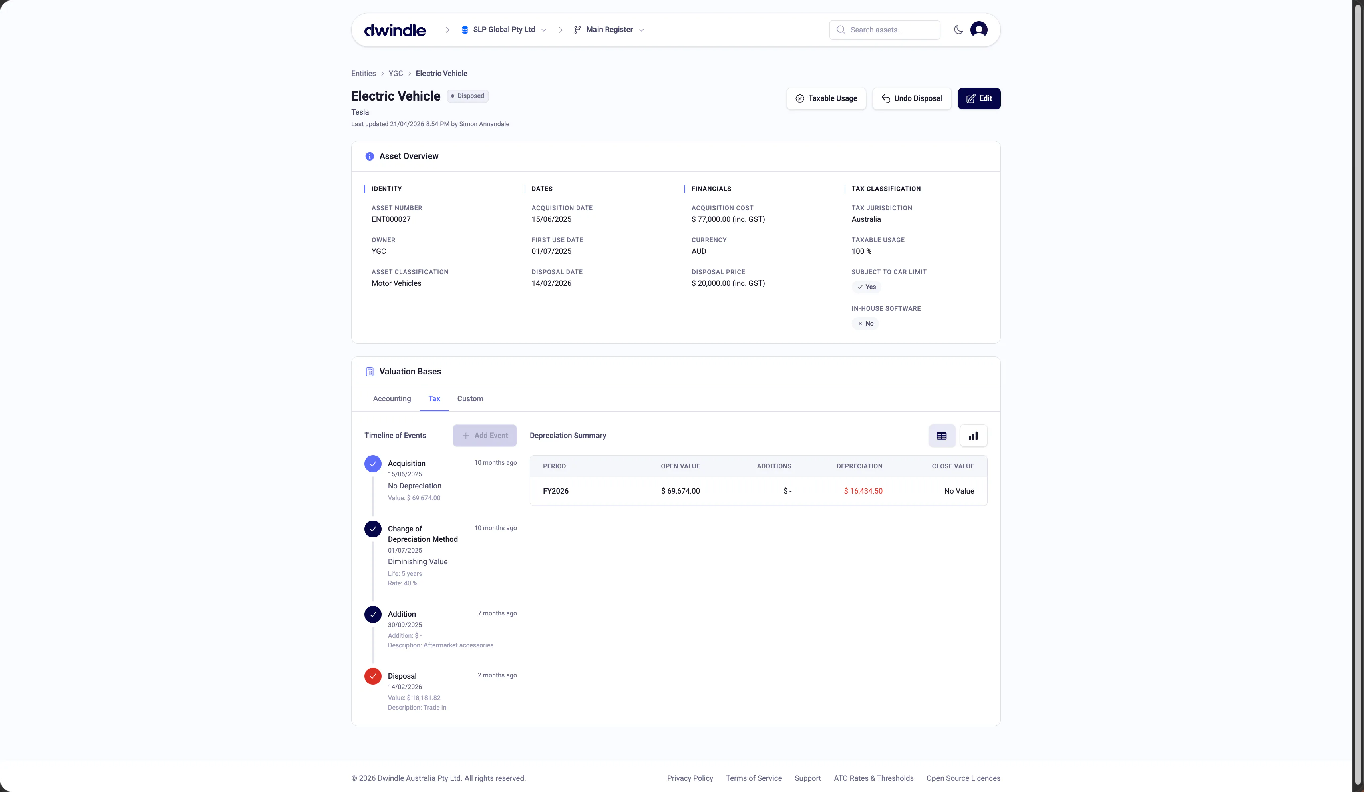This screenshot has height=792, width=1364.
Task: Select the red Disposal event marker
Action: (x=373, y=677)
